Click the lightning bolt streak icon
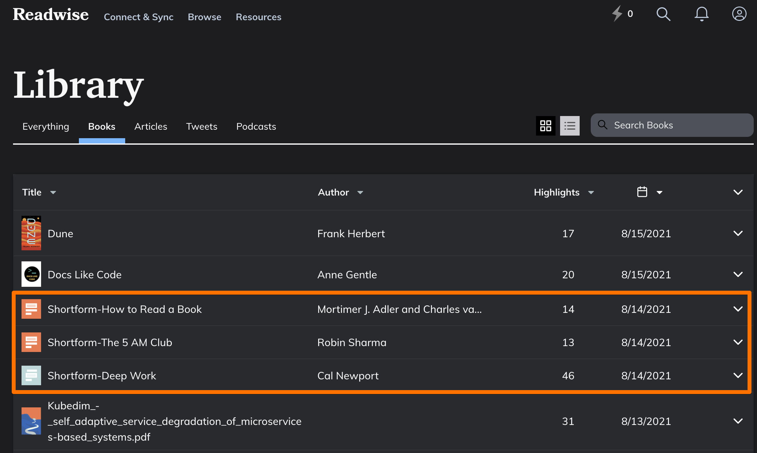Screen dimensions: 757x453 617,14
